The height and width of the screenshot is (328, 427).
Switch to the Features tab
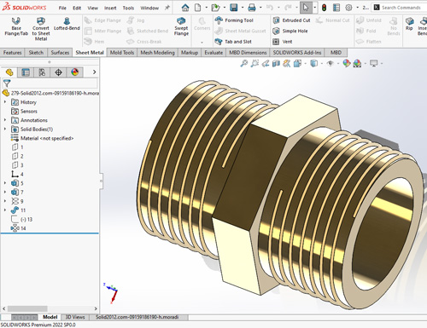(x=12, y=53)
